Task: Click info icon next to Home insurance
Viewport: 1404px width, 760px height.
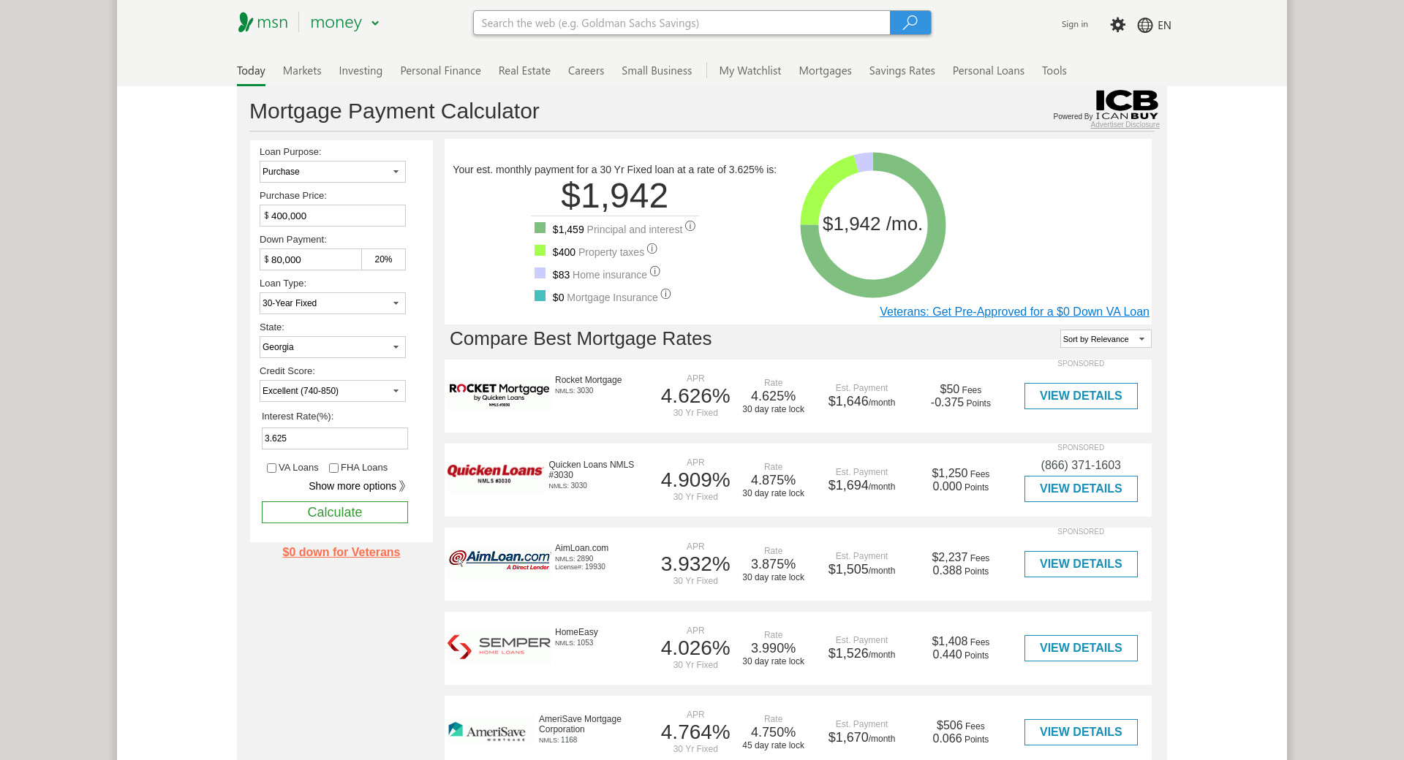Action: tap(654, 272)
